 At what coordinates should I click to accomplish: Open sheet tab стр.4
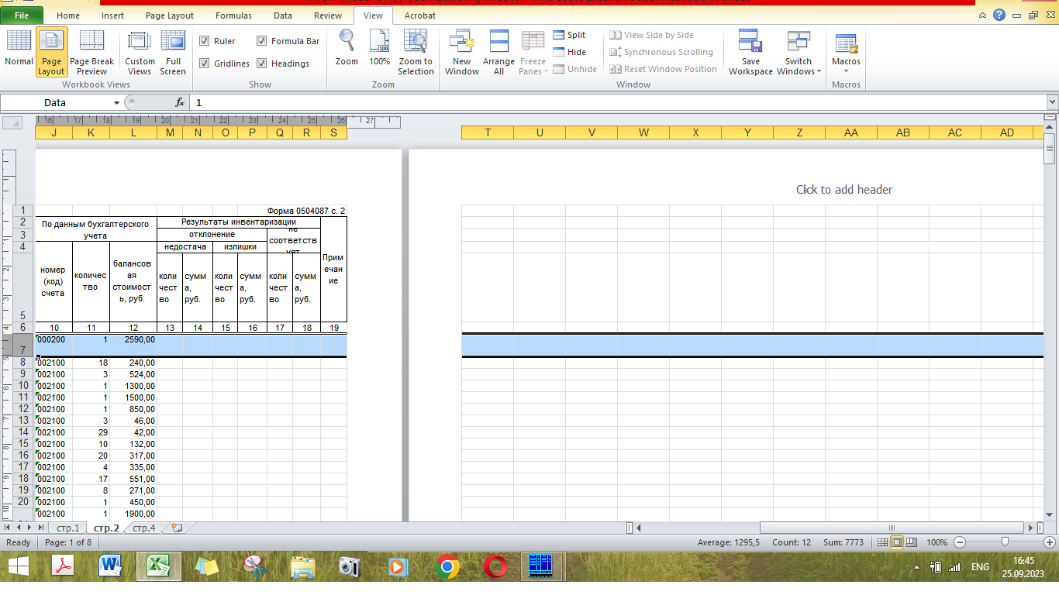[x=144, y=528]
